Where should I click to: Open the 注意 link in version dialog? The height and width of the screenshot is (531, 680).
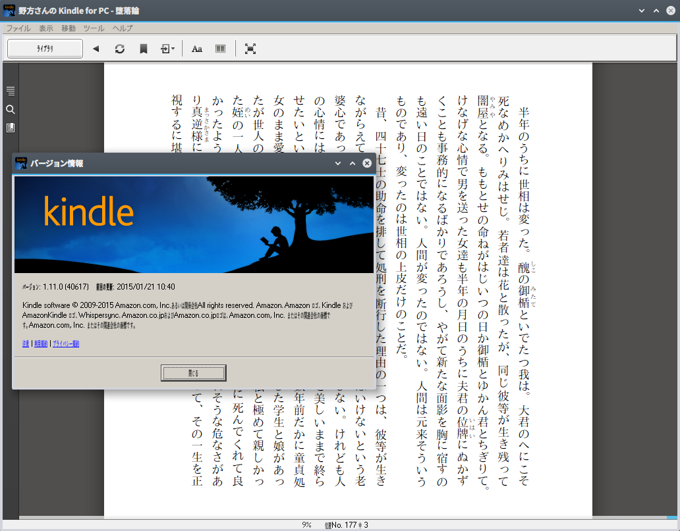(x=26, y=343)
